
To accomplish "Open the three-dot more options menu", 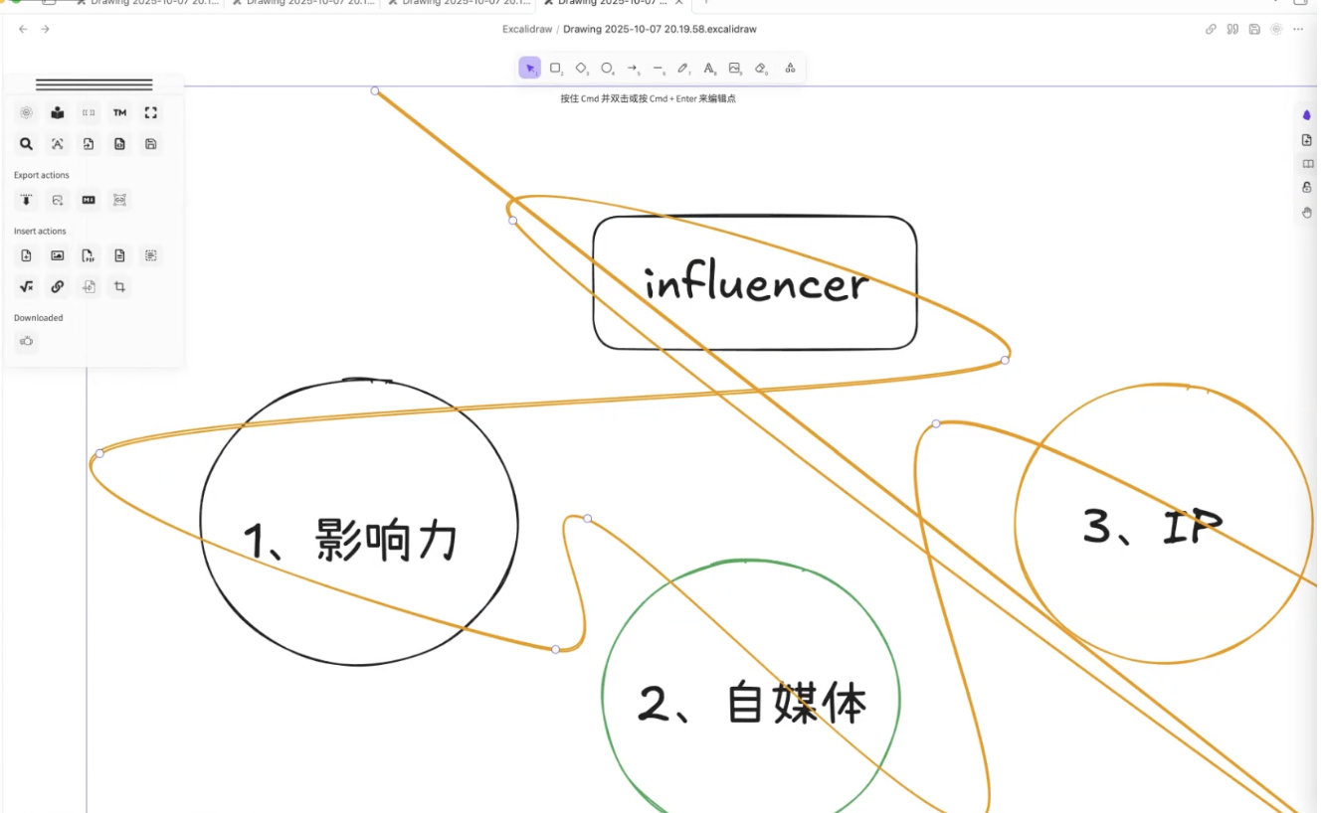I will tap(1298, 29).
